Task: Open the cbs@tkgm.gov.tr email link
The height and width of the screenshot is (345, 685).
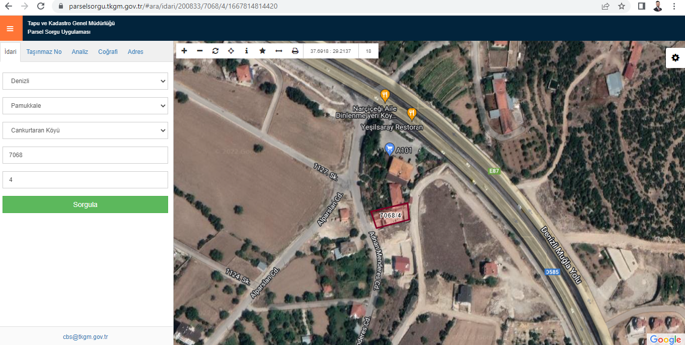Action: [86, 337]
